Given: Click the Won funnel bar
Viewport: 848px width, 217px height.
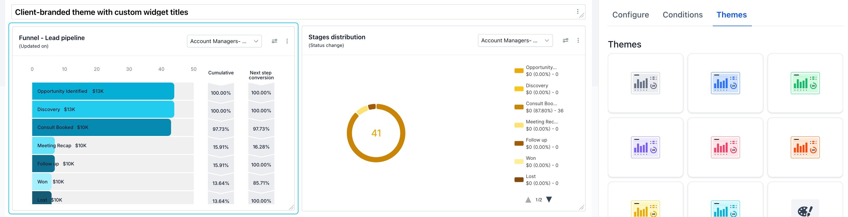Looking at the screenshot, I should 42,182.
